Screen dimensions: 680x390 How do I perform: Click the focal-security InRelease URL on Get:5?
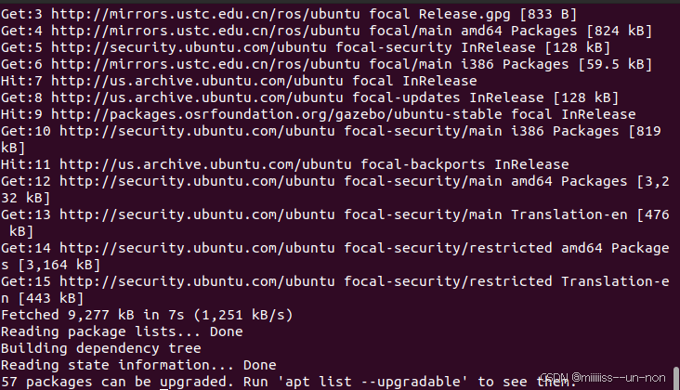point(189,47)
